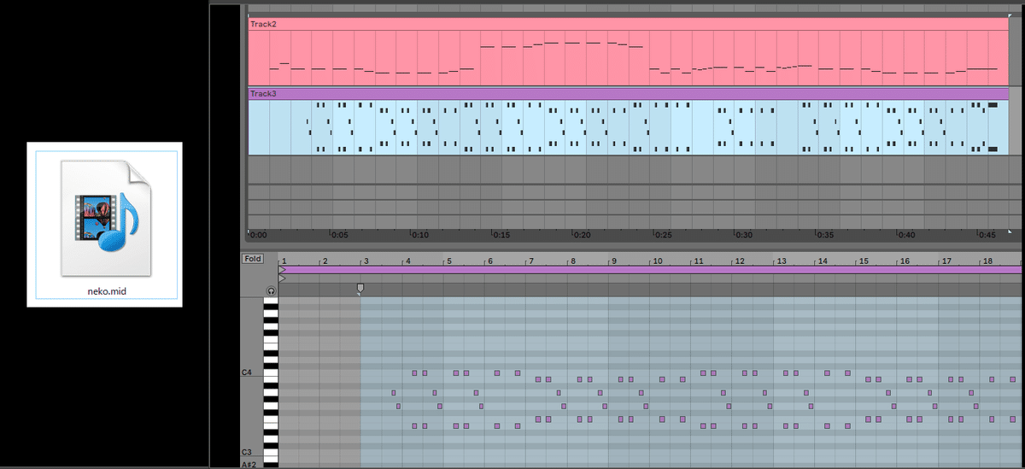Click time ruler mark 0:35
Screen dimensions: 1025x469
coord(826,234)
